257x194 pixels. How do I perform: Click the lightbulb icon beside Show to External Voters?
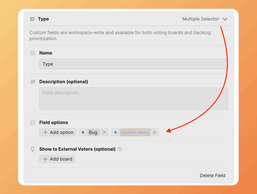pos(33,149)
